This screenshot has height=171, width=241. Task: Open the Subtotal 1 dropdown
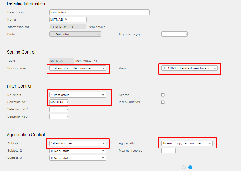(78, 143)
